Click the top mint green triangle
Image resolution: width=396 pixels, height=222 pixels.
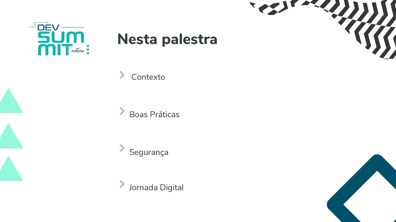pos(10,101)
